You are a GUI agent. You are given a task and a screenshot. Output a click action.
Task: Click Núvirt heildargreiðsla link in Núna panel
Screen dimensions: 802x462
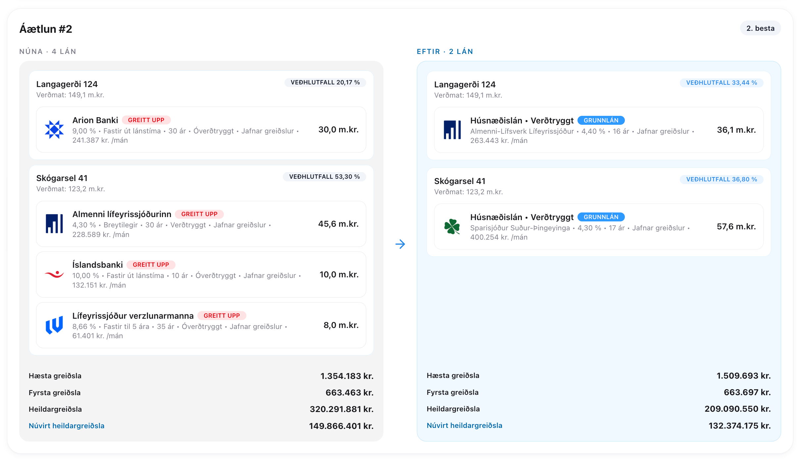coord(67,426)
